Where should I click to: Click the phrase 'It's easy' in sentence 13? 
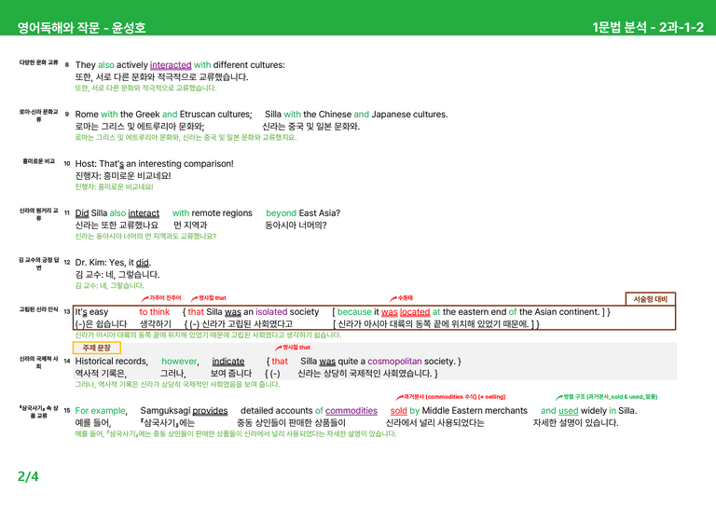pyautogui.click(x=91, y=312)
